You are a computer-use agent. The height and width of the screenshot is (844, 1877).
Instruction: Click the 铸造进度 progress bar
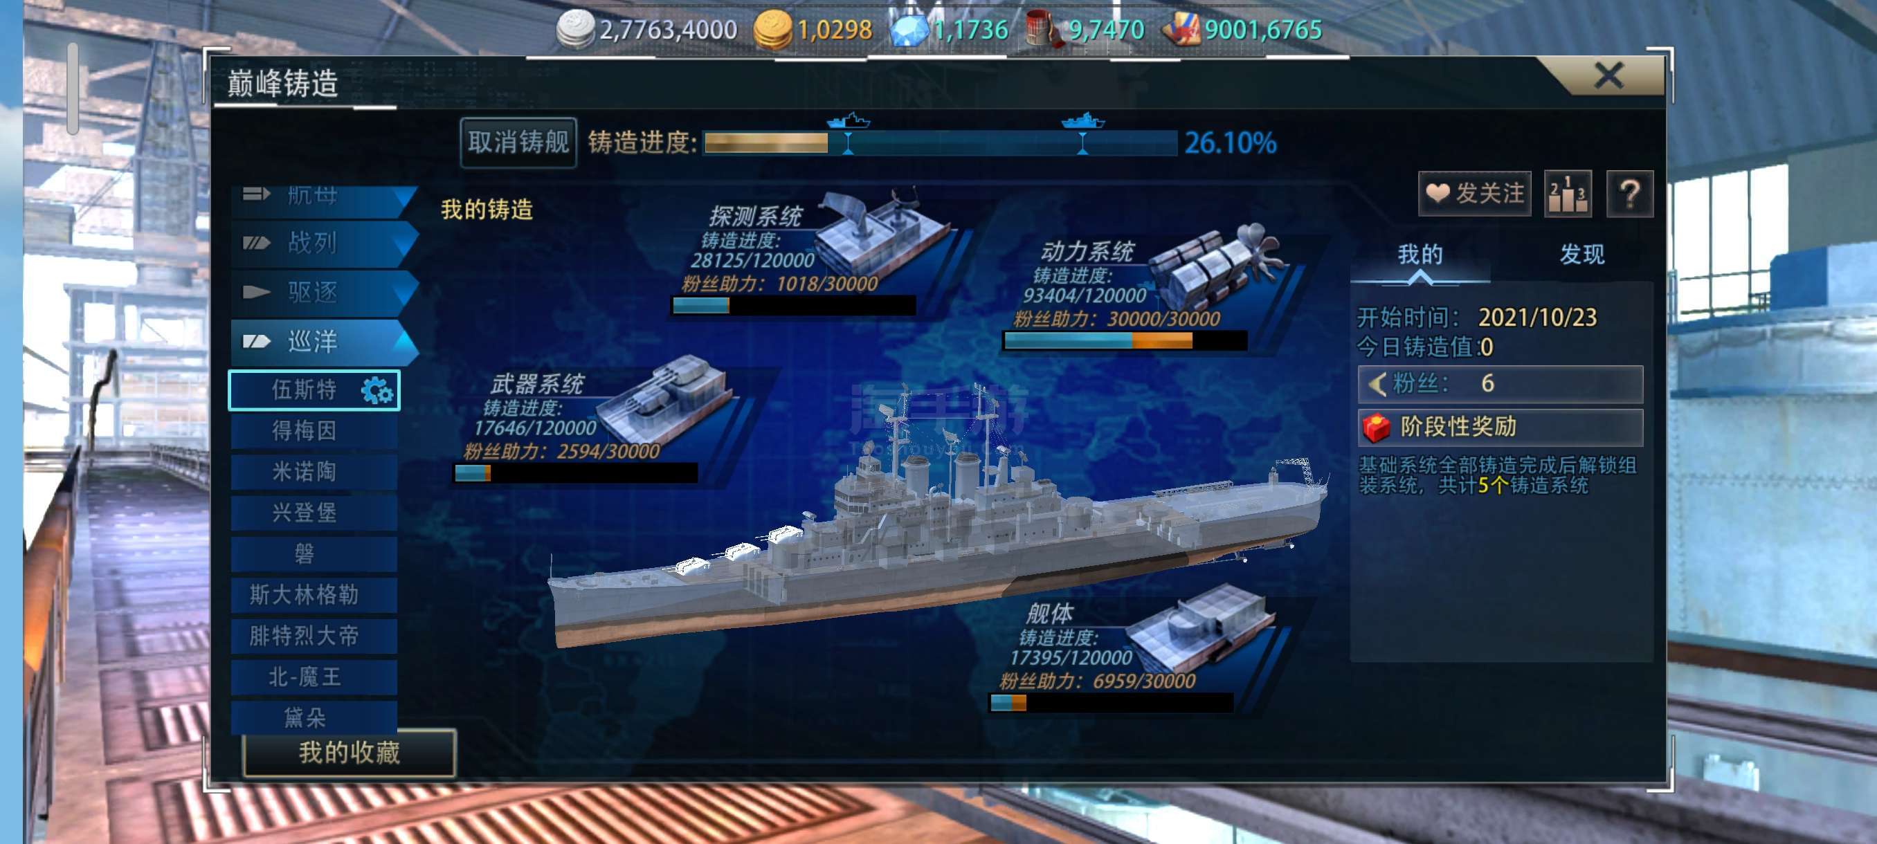coord(940,143)
